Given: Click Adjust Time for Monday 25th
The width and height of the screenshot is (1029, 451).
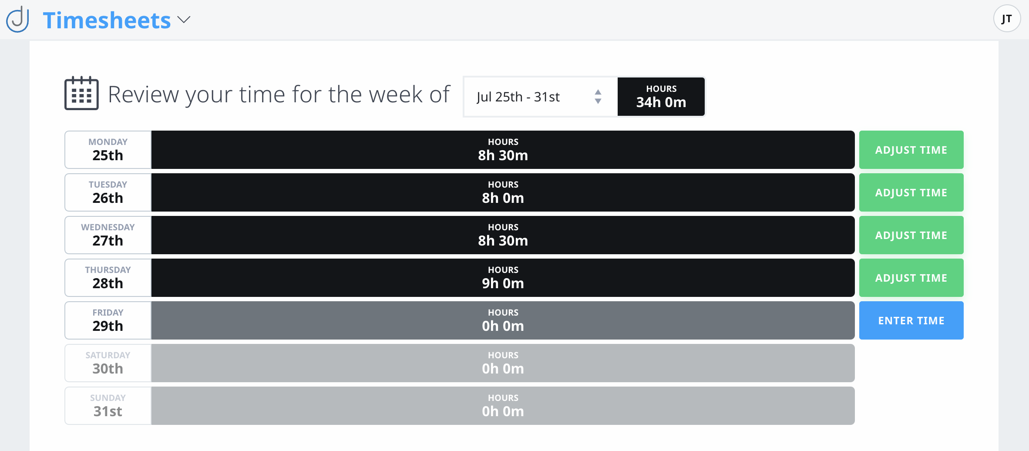Looking at the screenshot, I should [x=911, y=149].
